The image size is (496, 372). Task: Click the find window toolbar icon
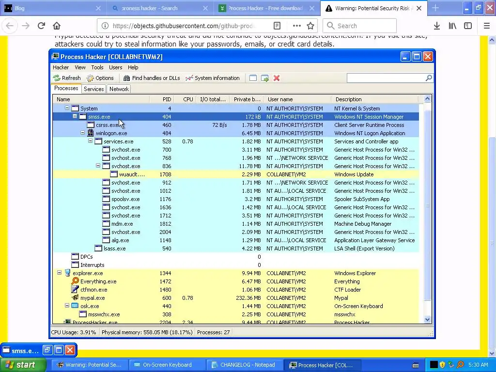(253, 78)
